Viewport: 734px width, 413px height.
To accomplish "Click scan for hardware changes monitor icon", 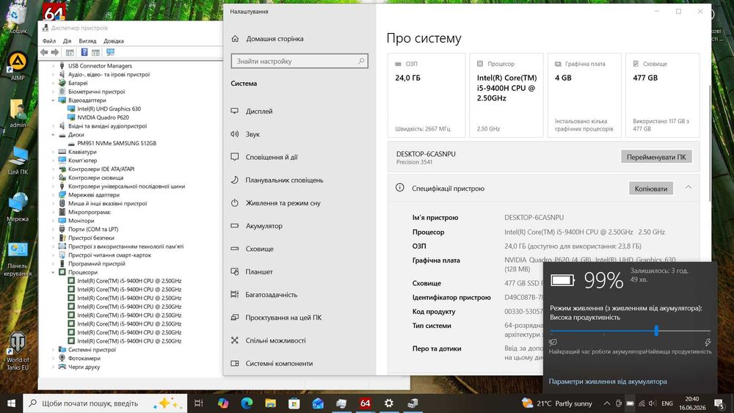I will (111, 52).
